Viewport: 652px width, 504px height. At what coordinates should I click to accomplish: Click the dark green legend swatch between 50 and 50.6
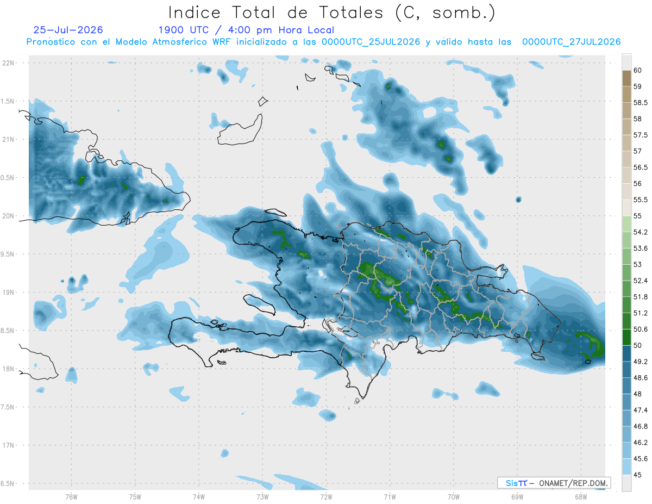point(626,337)
